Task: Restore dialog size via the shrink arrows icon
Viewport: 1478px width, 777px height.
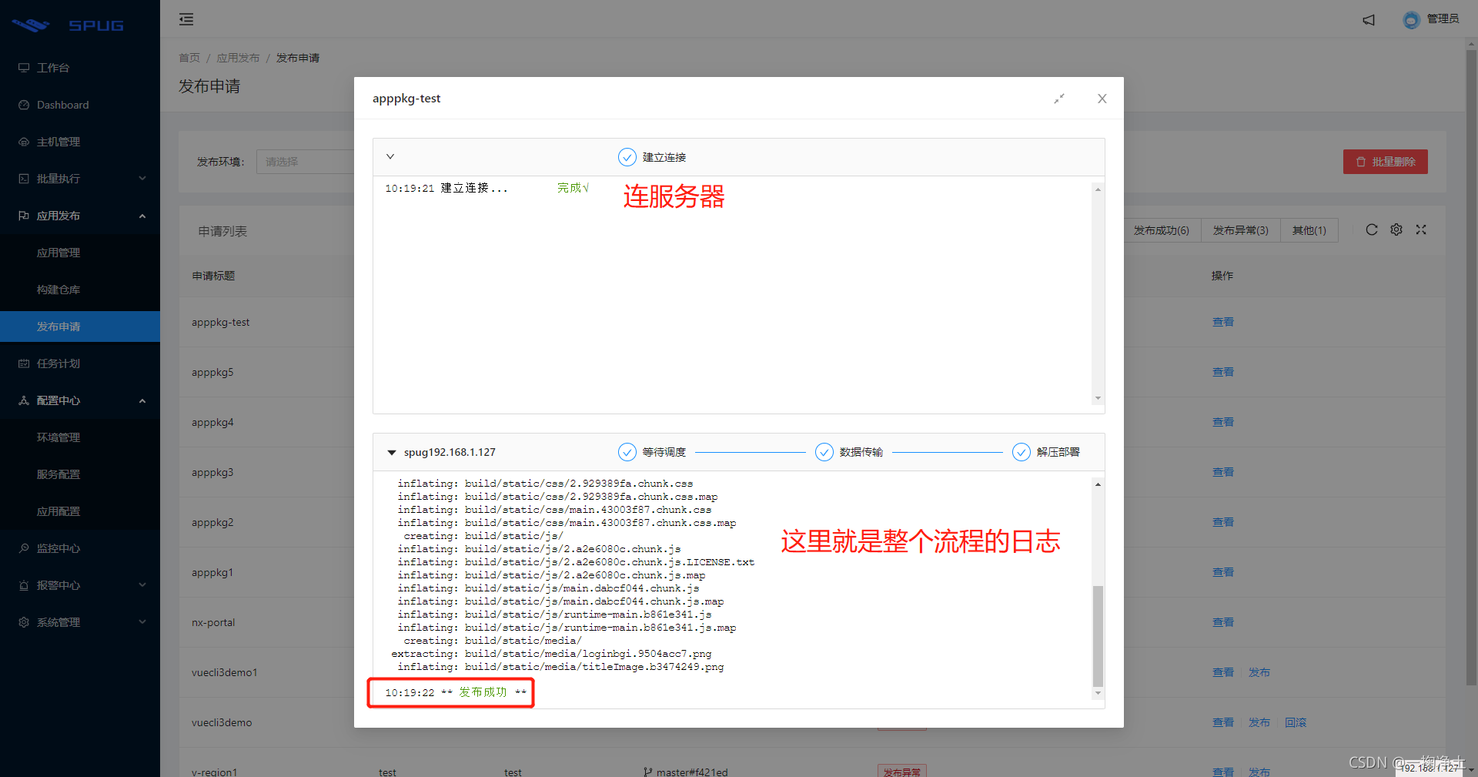Action: pos(1058,99)
